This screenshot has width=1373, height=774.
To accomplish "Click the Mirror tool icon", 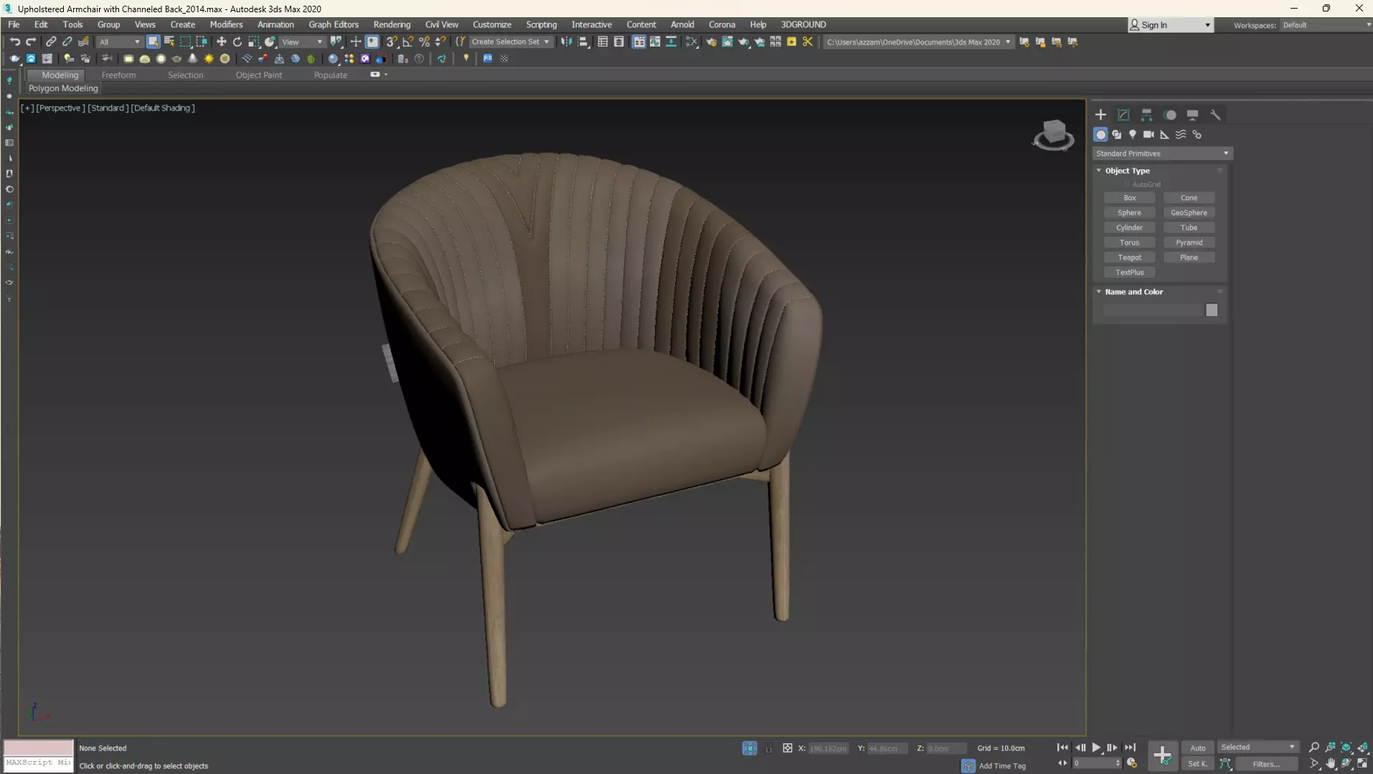I will click(567, 42).
